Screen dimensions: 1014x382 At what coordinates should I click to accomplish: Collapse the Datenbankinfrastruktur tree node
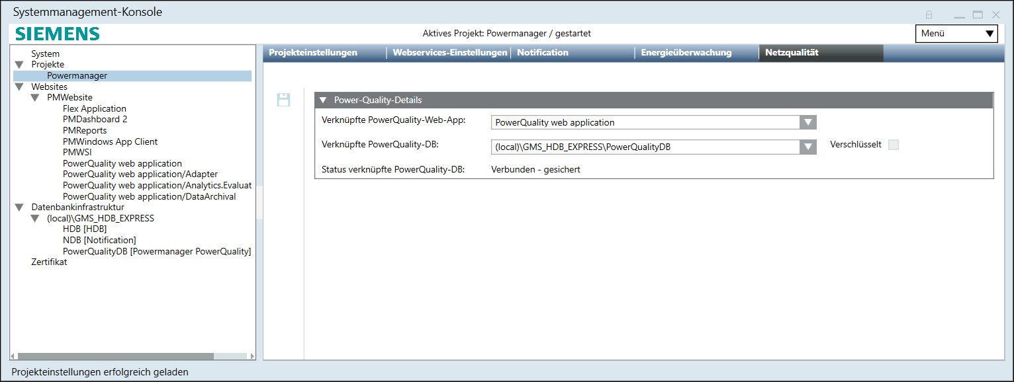pyautogui.click(x=19, y=208)
